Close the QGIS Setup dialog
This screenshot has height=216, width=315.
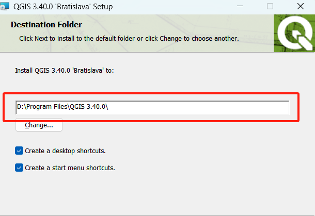tap(301, 7)
